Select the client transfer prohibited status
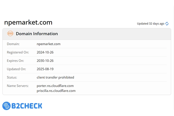The height and width of the screenshot is (116, 174). 55,77
